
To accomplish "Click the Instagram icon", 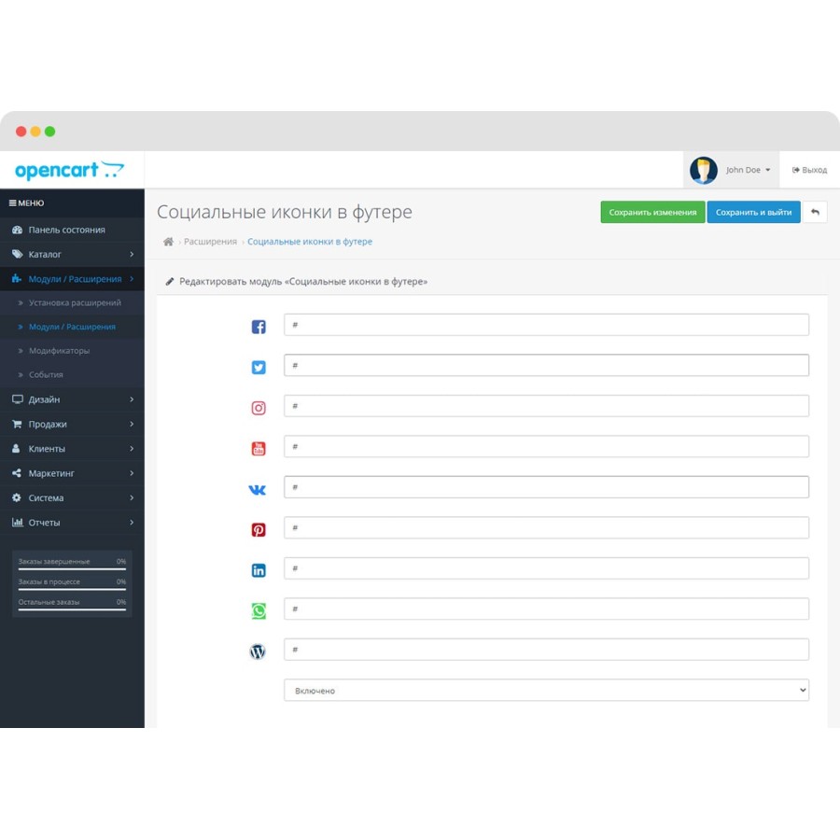I will pos(259,408).
